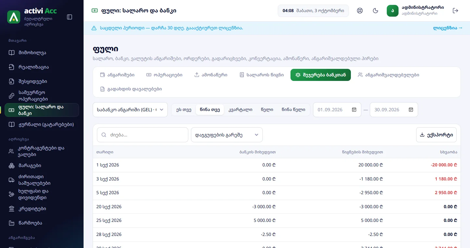The height and width of the screenshot is (248, 470).
Task: Click the trial period warning triangle icon
Action: click(x=94, y=28)
